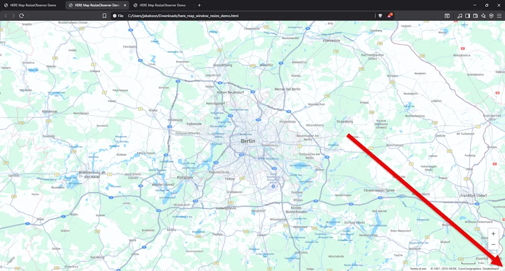Open the Terms of use link
505x271 pixels.
click(x=418, y=269)
